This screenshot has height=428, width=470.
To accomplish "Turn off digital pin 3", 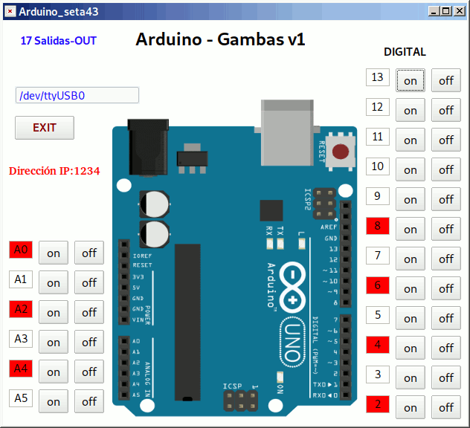I will pyautogui.click(x=446, y=377).
